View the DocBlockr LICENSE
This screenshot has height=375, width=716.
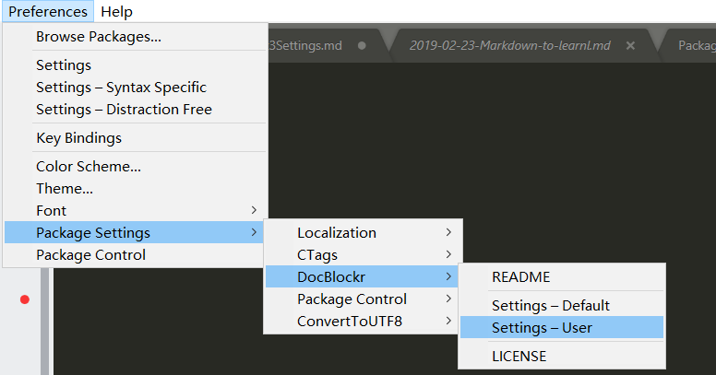tap(519, 356)
